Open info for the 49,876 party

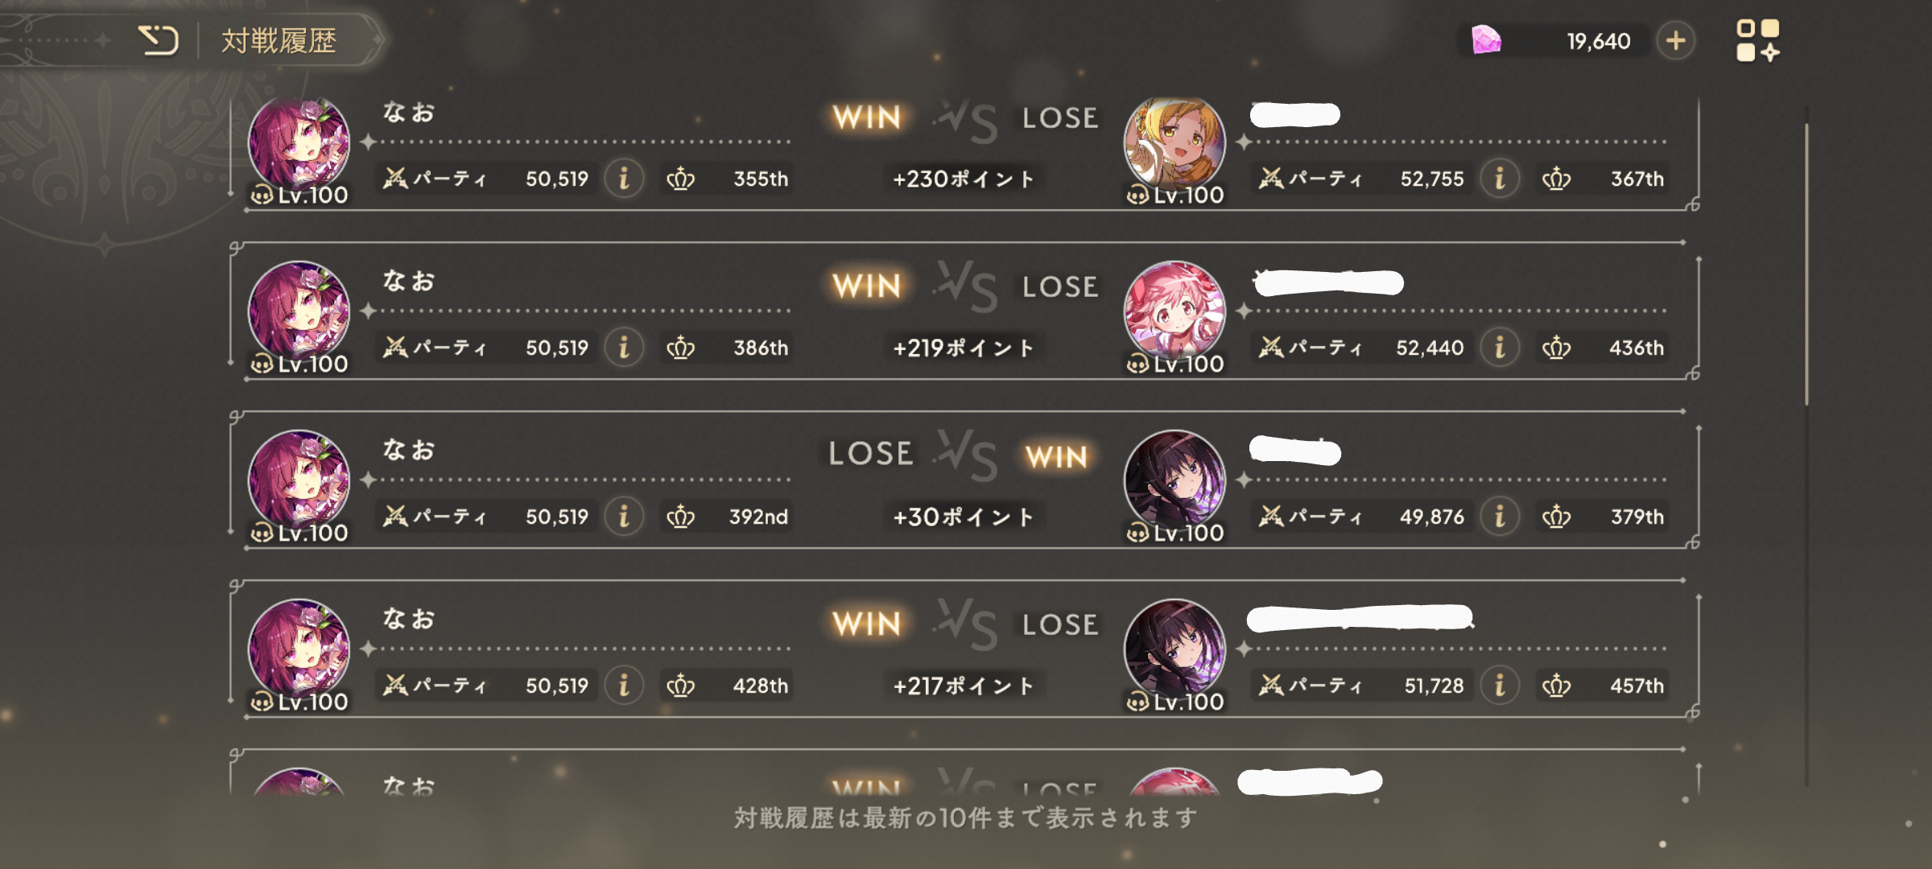[x=1500, y=516]
